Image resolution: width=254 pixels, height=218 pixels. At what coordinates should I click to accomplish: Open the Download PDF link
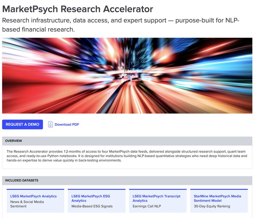[x=67, y=124]
